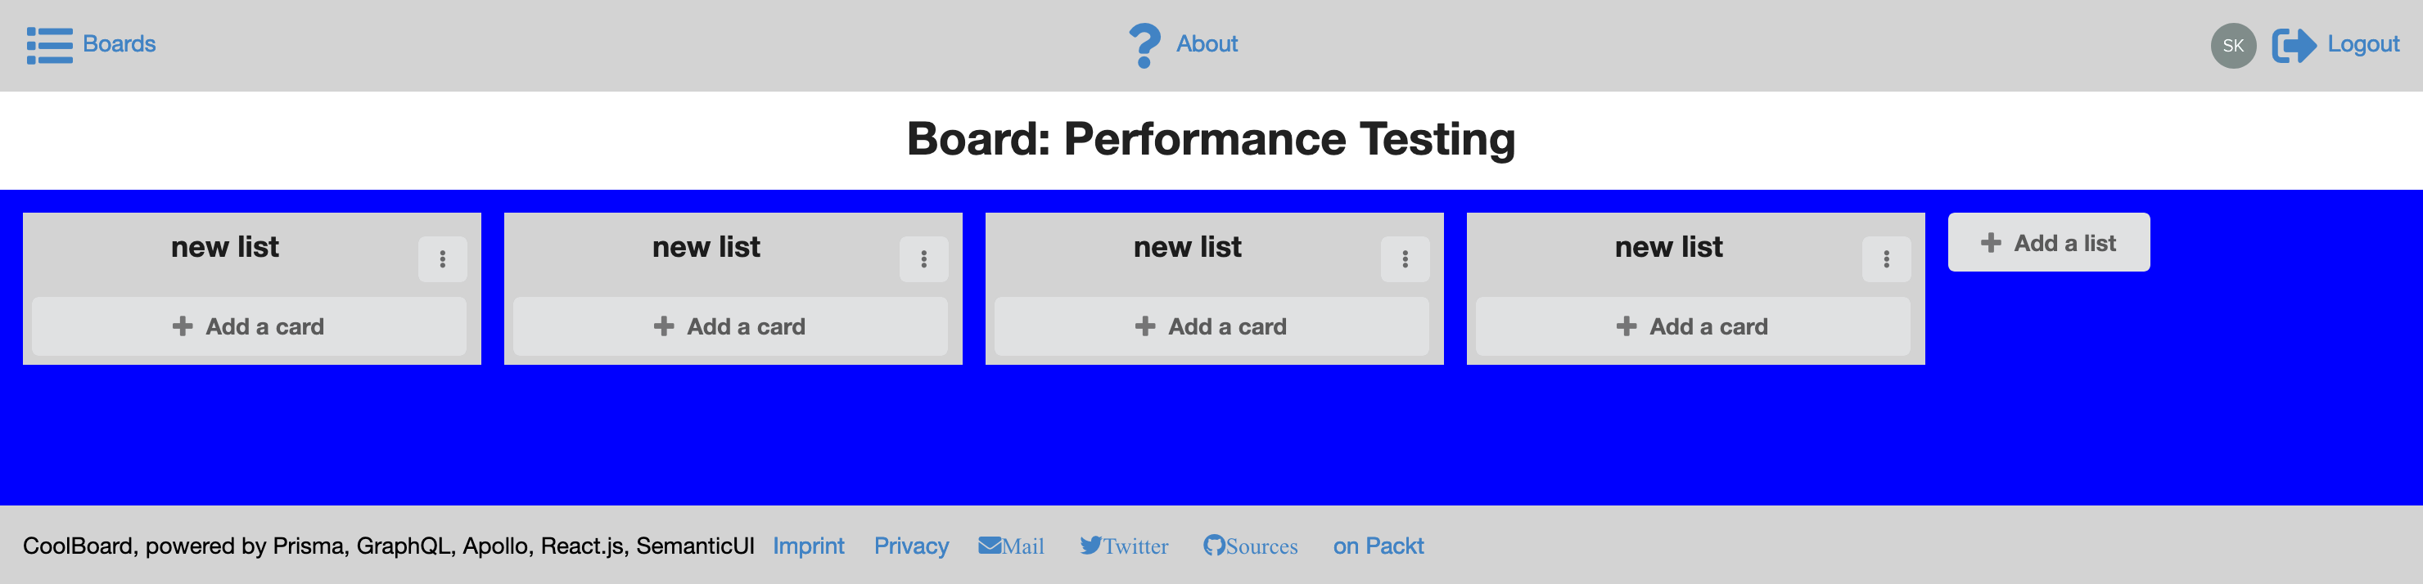The image size is (2423, 584).
Task: Open the first list's three-dot menu
Action: tap(442, 258)
